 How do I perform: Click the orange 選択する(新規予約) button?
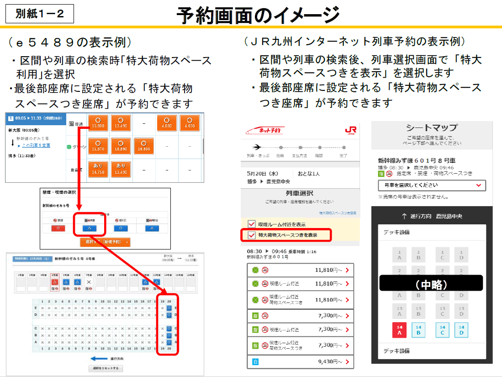(x=105, y=242)
